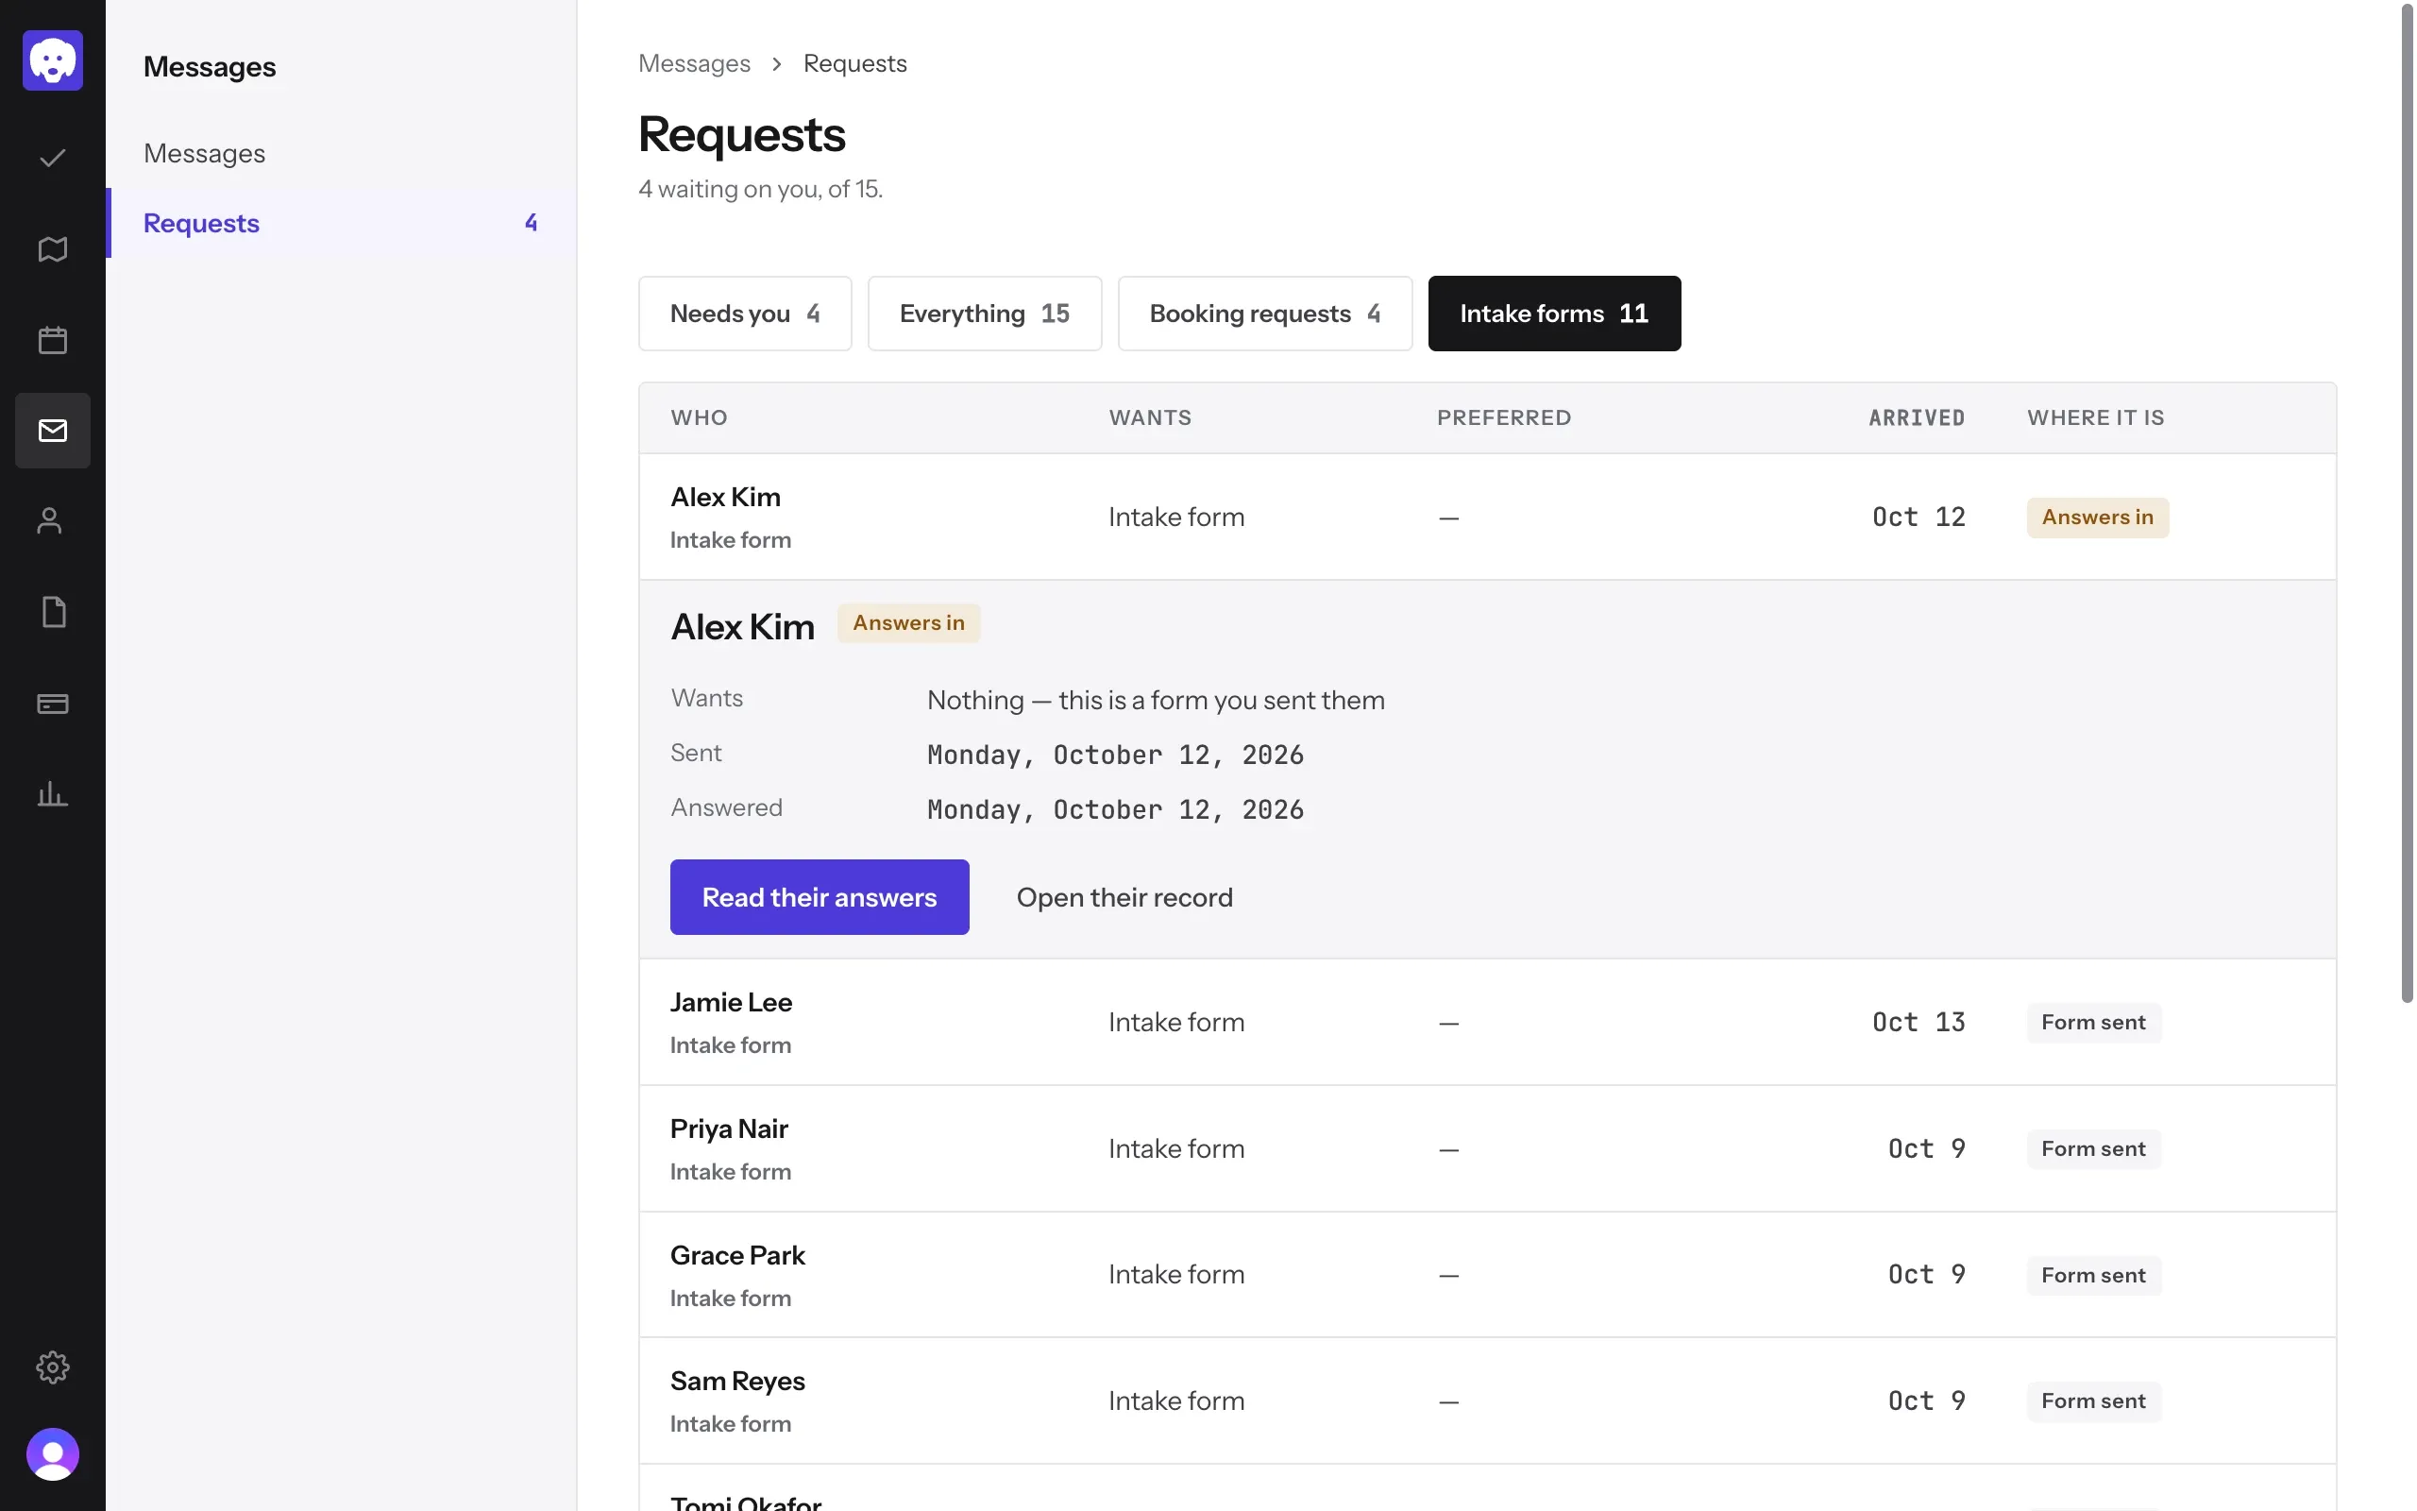The height and width of the screenshot is (1511, 2417).
Task: Open the app logo home icon
Action: [x=52, y=61]
